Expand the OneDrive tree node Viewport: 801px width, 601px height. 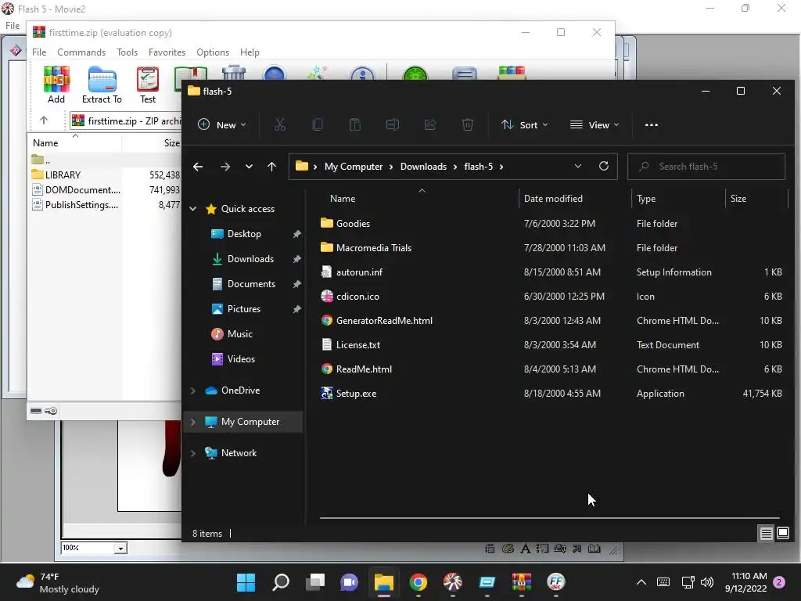coord(193,390)
